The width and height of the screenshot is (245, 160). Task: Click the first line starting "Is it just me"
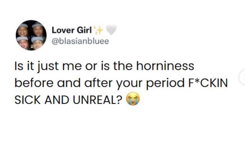(104, 66)
